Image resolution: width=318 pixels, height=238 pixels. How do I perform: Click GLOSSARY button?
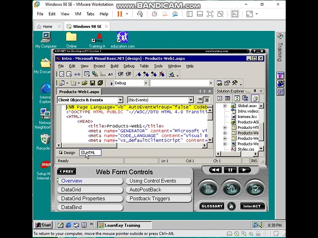212,206
